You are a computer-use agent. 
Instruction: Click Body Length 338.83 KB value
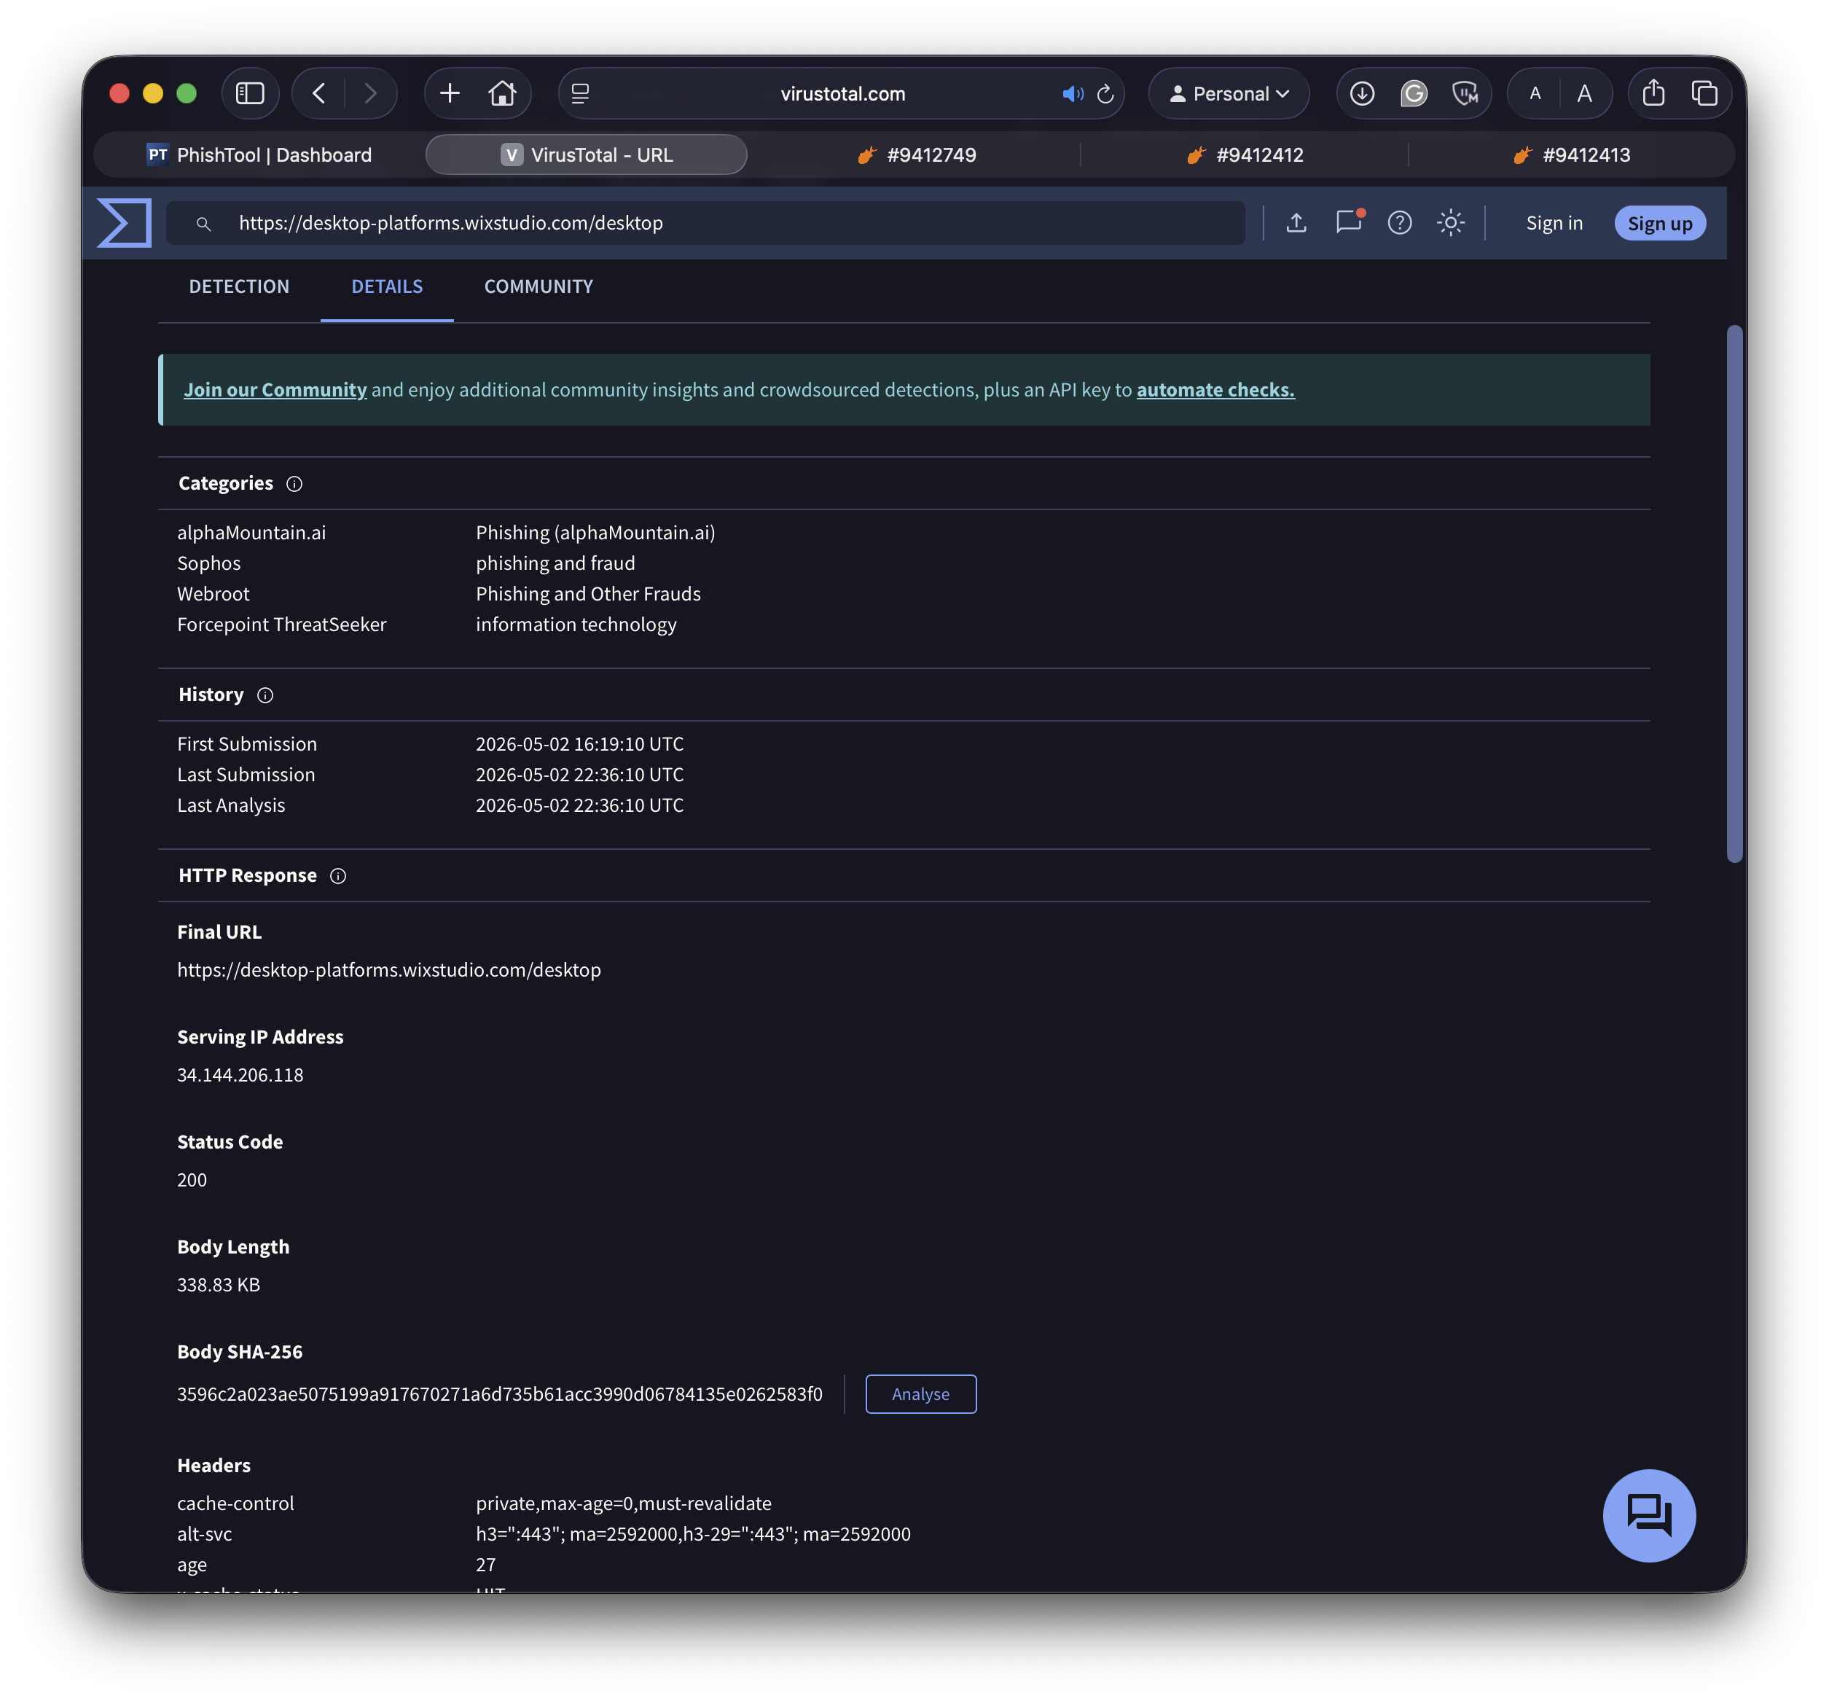(x=218, y=1284)
